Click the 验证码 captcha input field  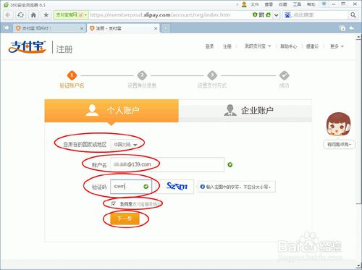point(131,187)
